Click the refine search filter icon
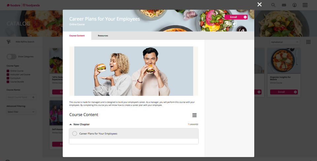Viewport: 317px width, 161px height. click(9, 42)
